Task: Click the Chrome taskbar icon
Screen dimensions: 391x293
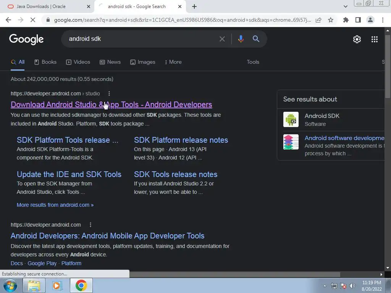Action: 81,285
